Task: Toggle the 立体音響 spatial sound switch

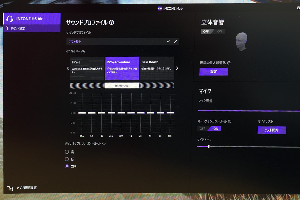Action: point(213,31)
